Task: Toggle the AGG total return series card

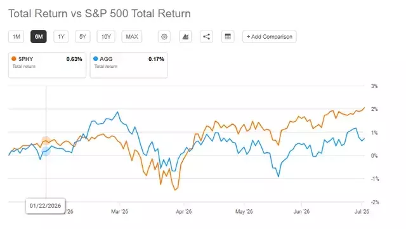Action: (x=129, y=65)
